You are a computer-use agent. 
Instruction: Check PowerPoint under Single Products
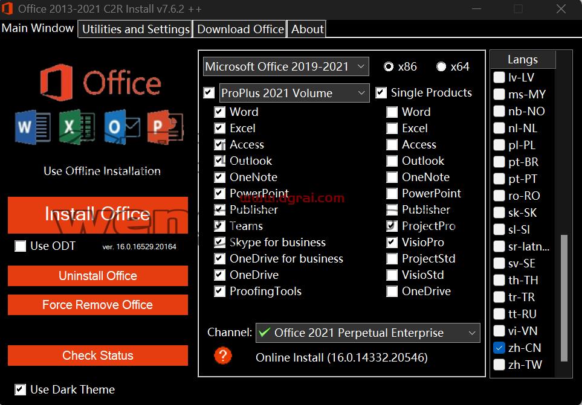pyautogui.click(x=392, y=193)
